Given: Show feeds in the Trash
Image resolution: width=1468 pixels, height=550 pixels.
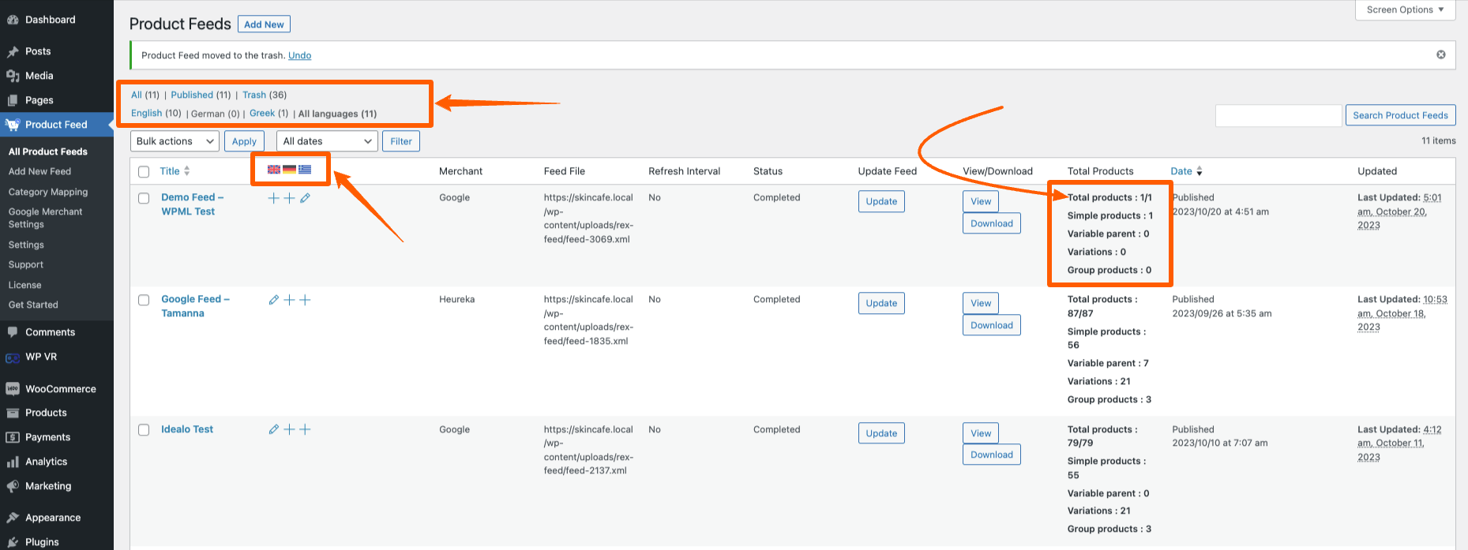Looking at the screenshot, I should point(254,95).
